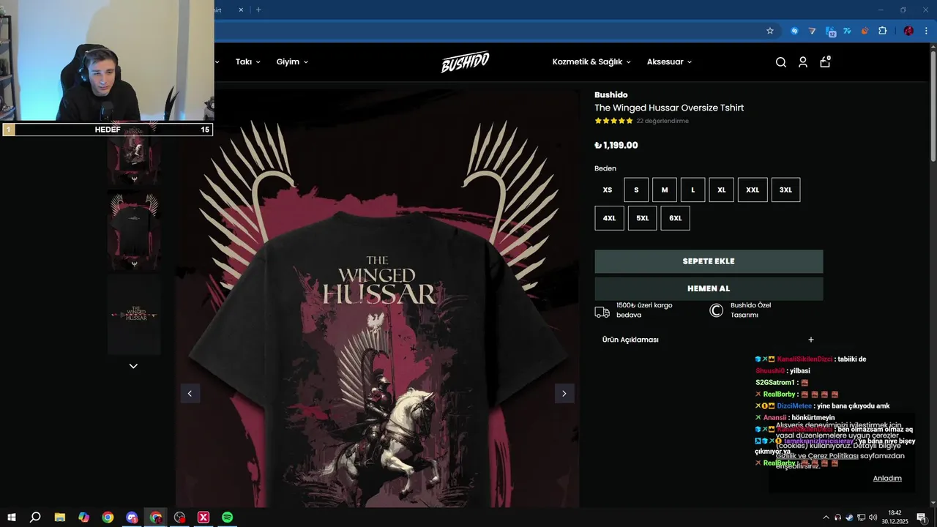Show next thumbnails with down chevron
The width and height of the screenshot is (937, 527).
point(133,366)
